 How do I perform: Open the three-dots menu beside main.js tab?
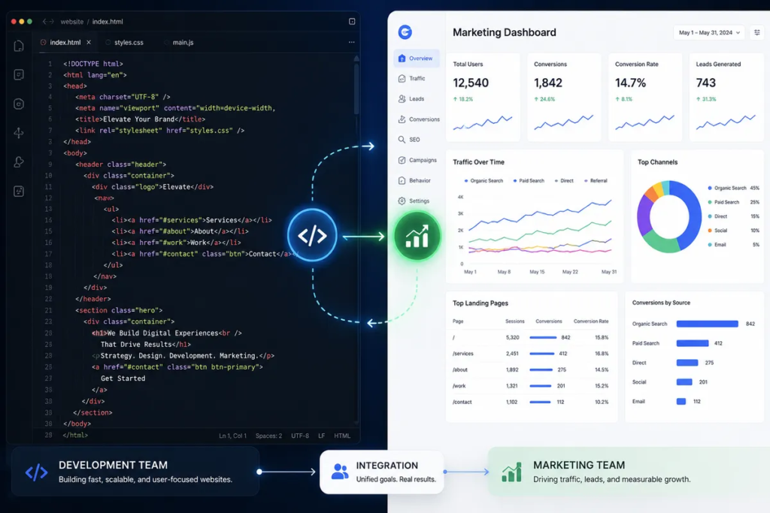[x=352, y=42]
